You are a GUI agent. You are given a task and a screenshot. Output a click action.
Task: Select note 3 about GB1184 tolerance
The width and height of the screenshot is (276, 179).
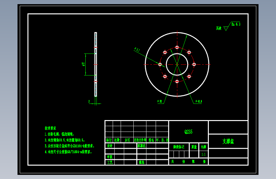click(x=69, y=146)
